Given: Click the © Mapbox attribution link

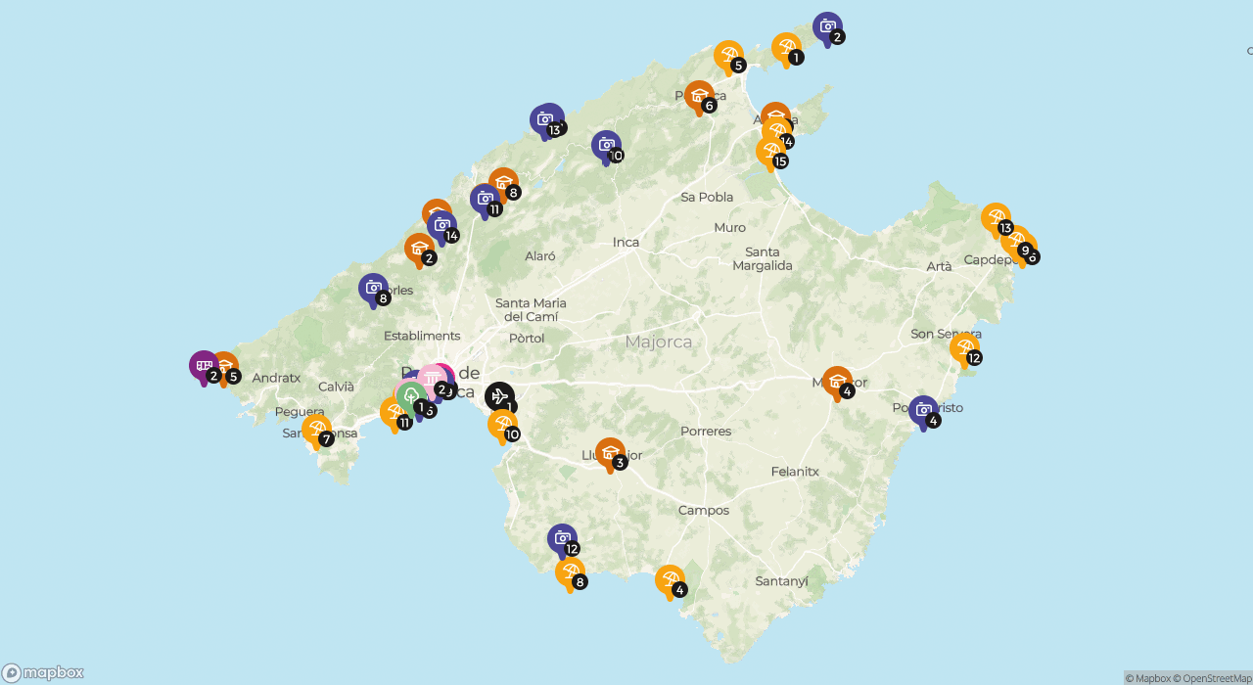Looking at the screenshot, I should tap(1151, 678).
